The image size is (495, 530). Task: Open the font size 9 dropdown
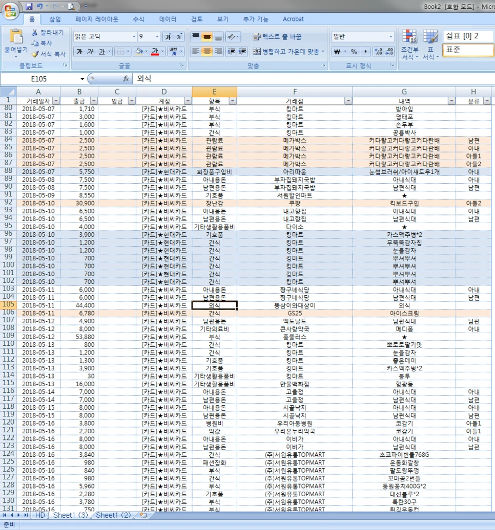click(x=157, y=36)
